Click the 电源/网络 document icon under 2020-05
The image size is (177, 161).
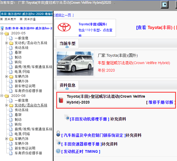pos(11,72)
